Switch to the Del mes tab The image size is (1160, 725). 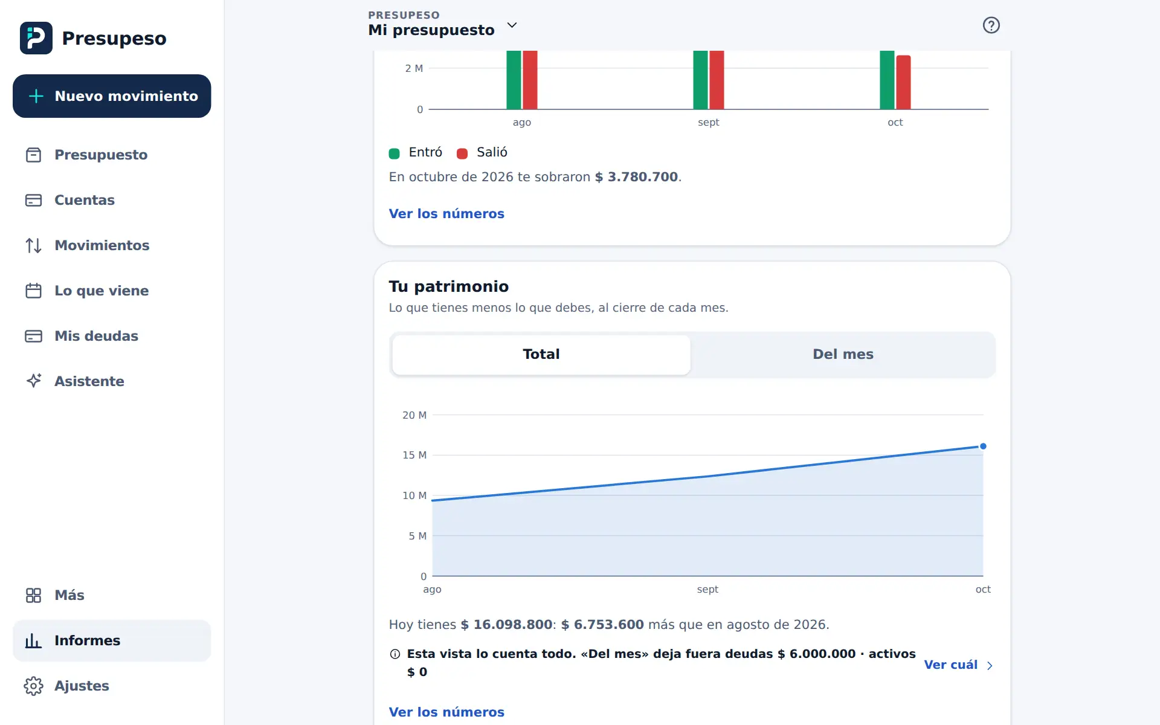843,355
